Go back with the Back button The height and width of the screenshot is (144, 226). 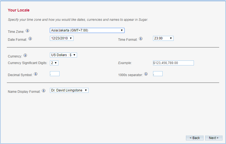pos(195,138)
